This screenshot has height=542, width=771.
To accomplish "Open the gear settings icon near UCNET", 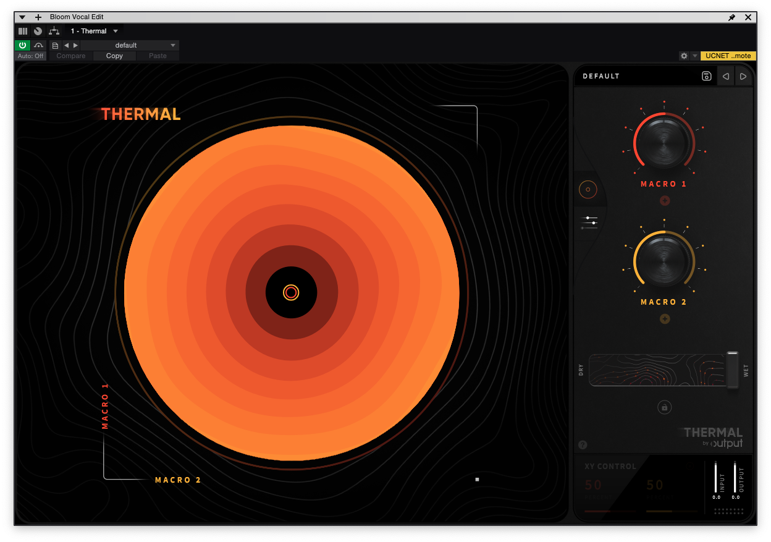I will (684, 56).
